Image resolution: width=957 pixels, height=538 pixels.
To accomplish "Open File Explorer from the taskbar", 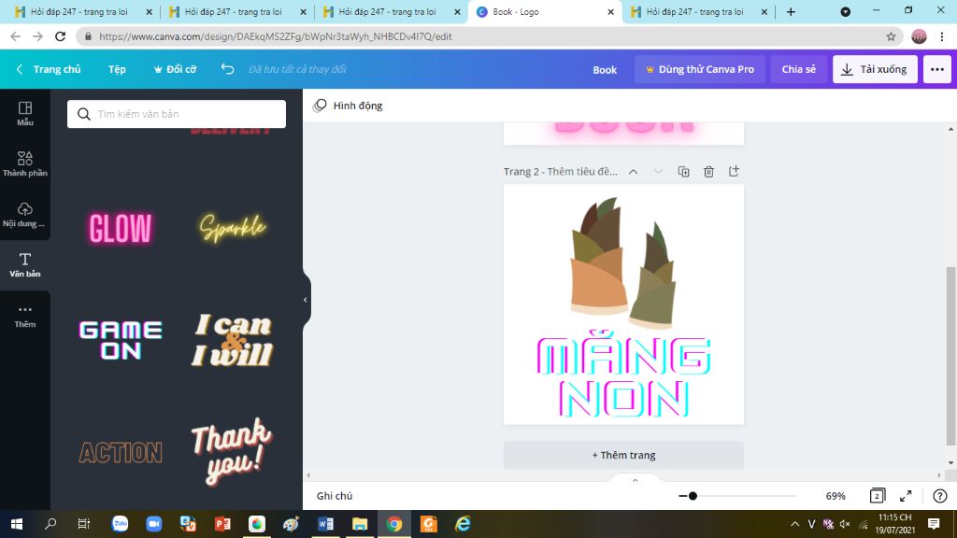I will click(x=360, y=524).
